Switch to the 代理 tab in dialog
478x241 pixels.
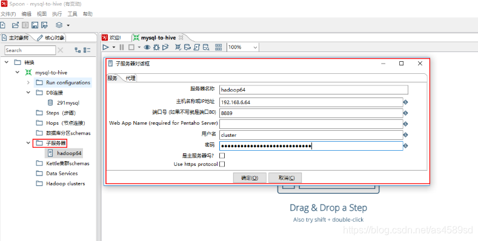(x=130, y=78)
